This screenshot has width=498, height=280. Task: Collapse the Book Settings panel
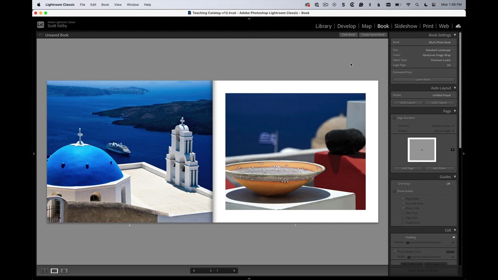click(x=455, y=35)
